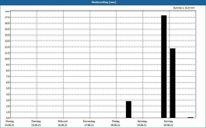Click the 13,0 y-axis value
This screenshot has height=128, width=206.
(x=7, y=41)
